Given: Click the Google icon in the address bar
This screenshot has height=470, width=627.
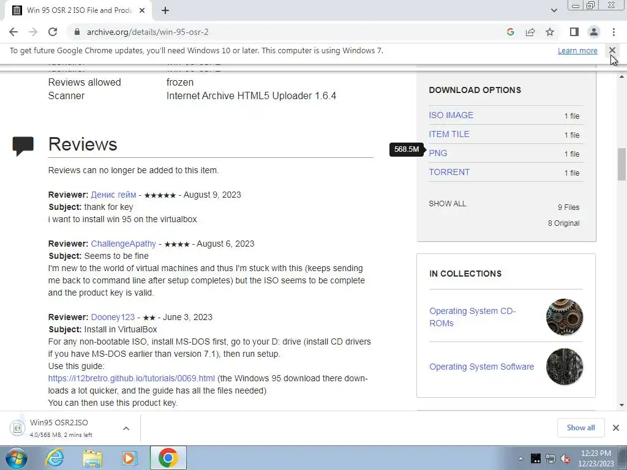Looking at the screenshot, I should (510, 32).
